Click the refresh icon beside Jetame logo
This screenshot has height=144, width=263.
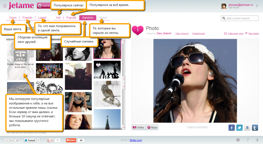(x=5, y=6)
